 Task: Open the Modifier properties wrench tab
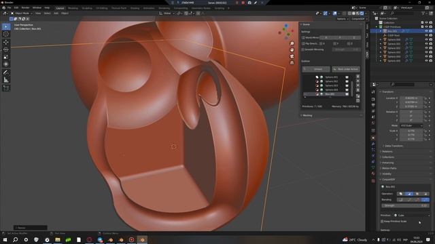coord(373,144)
